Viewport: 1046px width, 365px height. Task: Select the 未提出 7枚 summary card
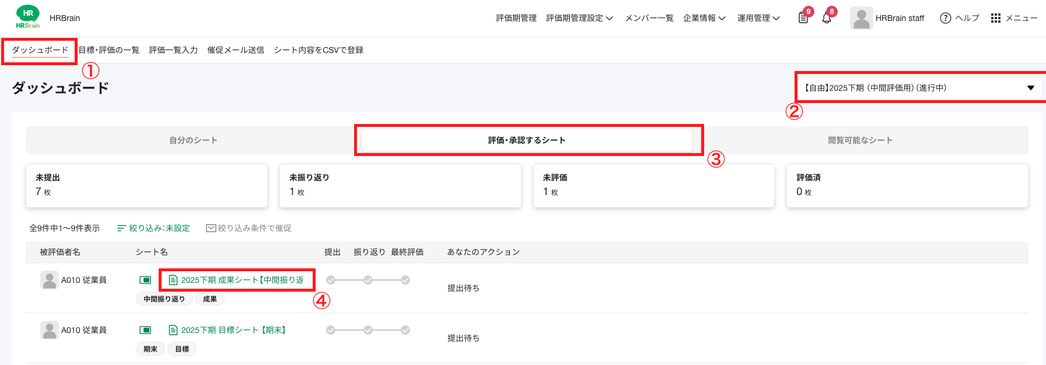point(146,186)
